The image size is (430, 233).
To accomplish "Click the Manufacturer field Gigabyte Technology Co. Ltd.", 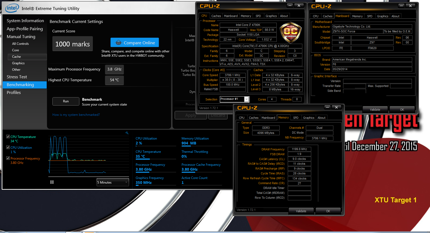I will 372,26.
